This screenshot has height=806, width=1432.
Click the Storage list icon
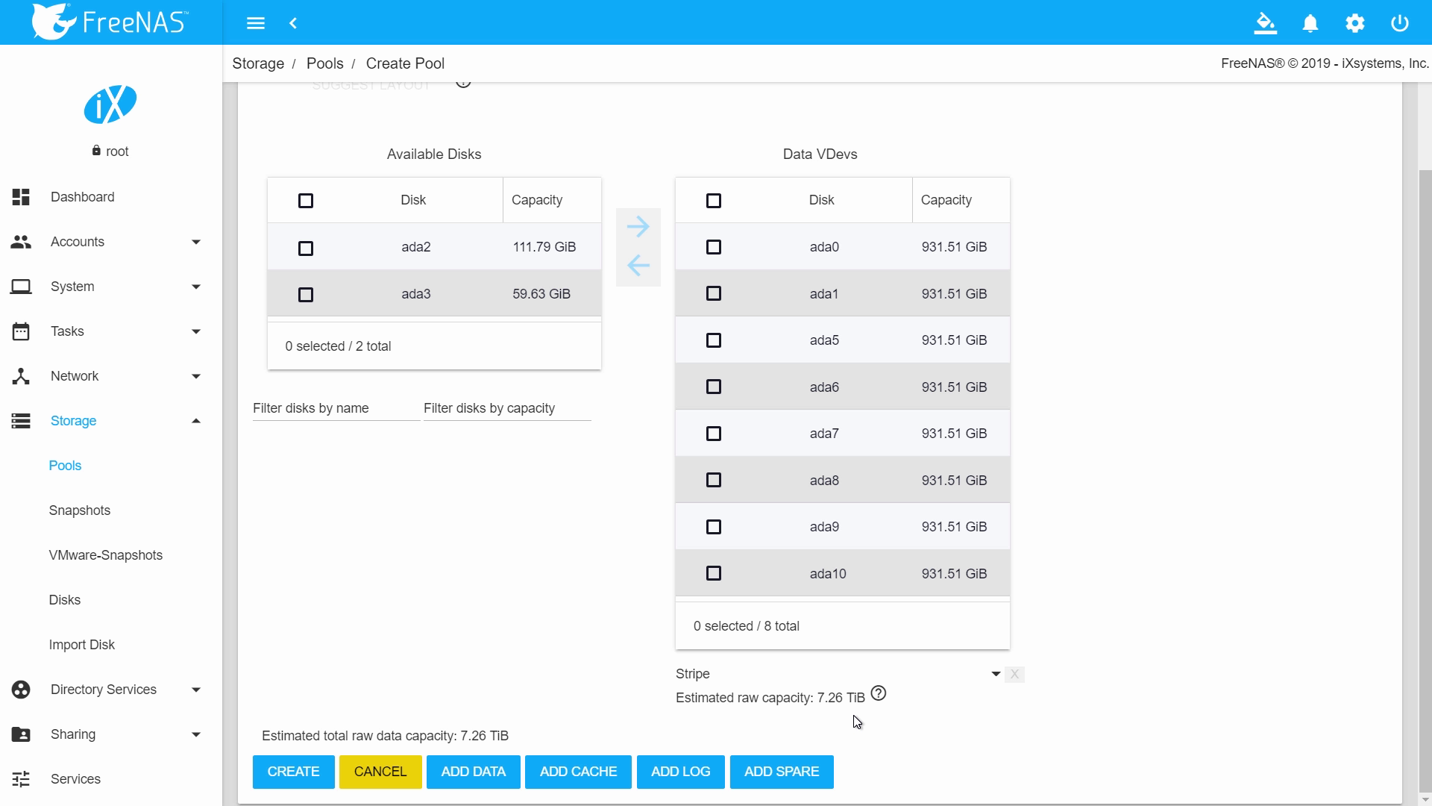click(21, 421)
